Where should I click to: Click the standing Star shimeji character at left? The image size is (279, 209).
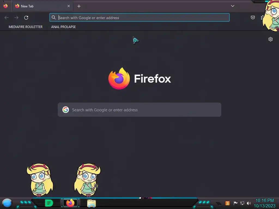40,180
